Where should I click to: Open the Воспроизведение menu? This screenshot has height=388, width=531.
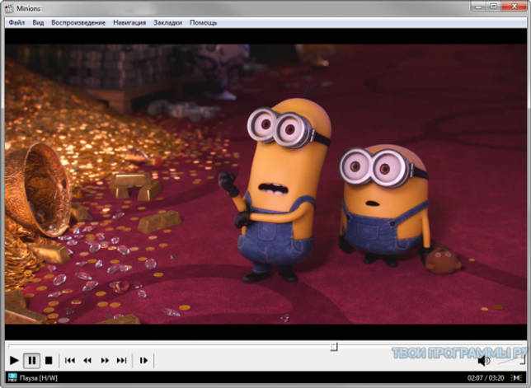[x=78, y=23]
